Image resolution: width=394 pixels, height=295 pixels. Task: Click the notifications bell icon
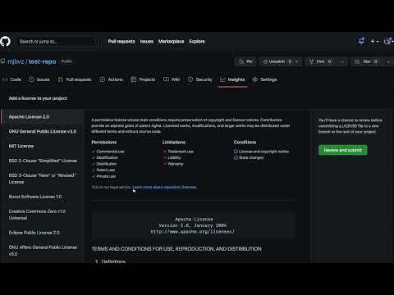coord(361,41)
